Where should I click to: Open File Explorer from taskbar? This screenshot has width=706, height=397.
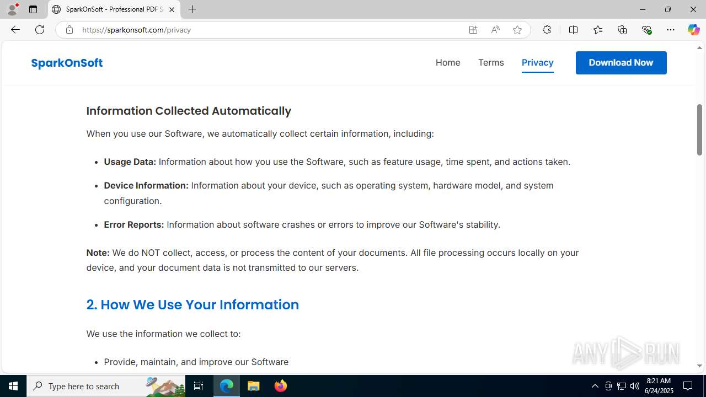(254, 386)
